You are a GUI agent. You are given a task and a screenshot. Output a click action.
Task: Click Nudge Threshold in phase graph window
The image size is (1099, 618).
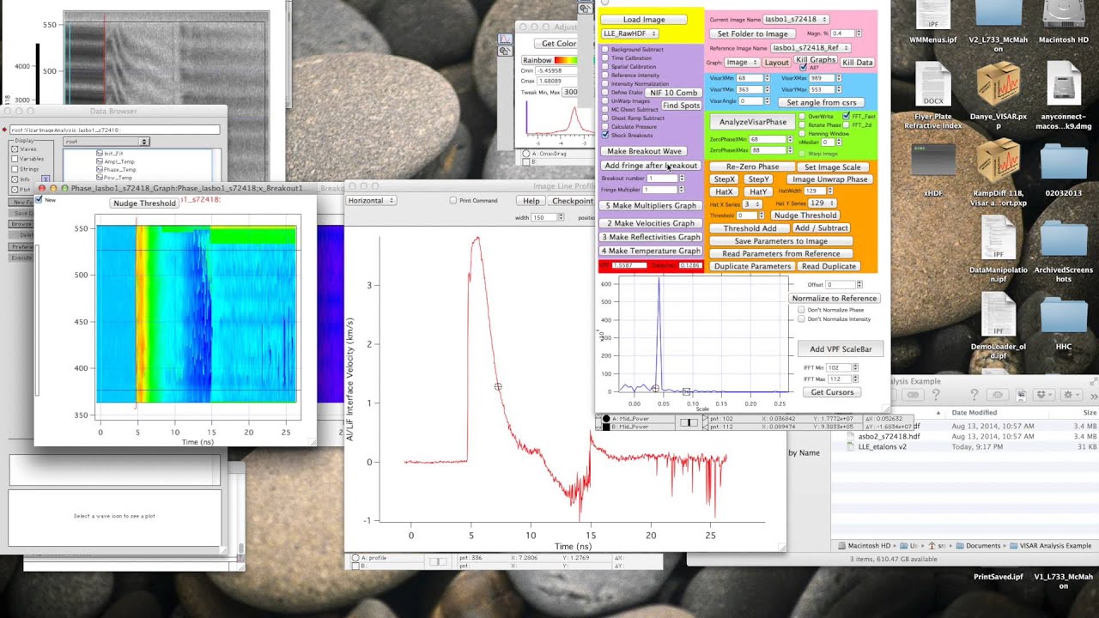pyautogui.click(x=144, y=203)
